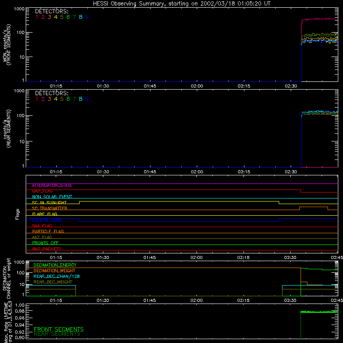Click the SC_IN_SUNLIGHT flag label

[49, 202]
